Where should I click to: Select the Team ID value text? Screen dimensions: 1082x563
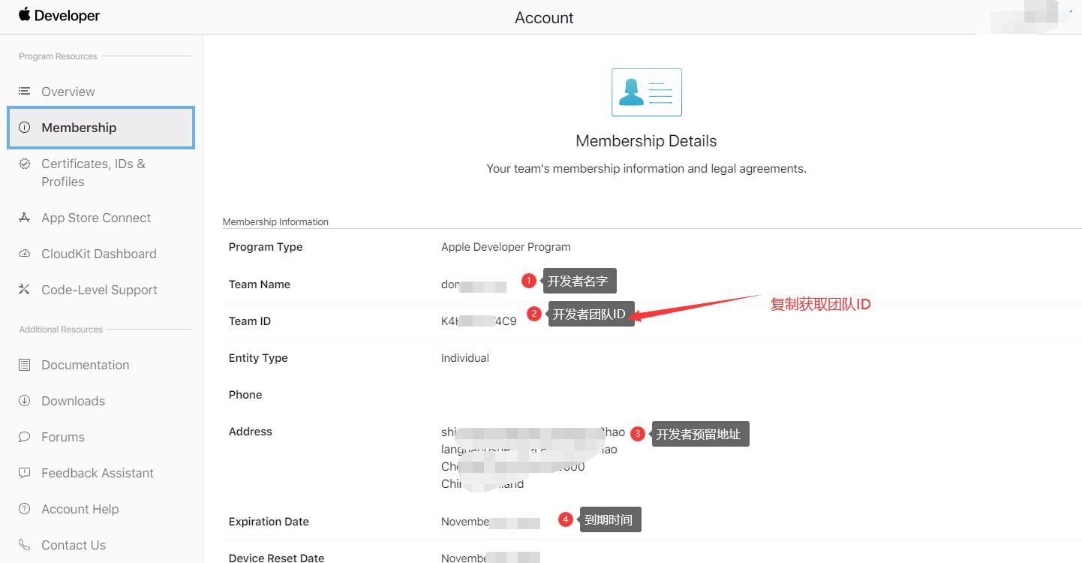[479, 321]
